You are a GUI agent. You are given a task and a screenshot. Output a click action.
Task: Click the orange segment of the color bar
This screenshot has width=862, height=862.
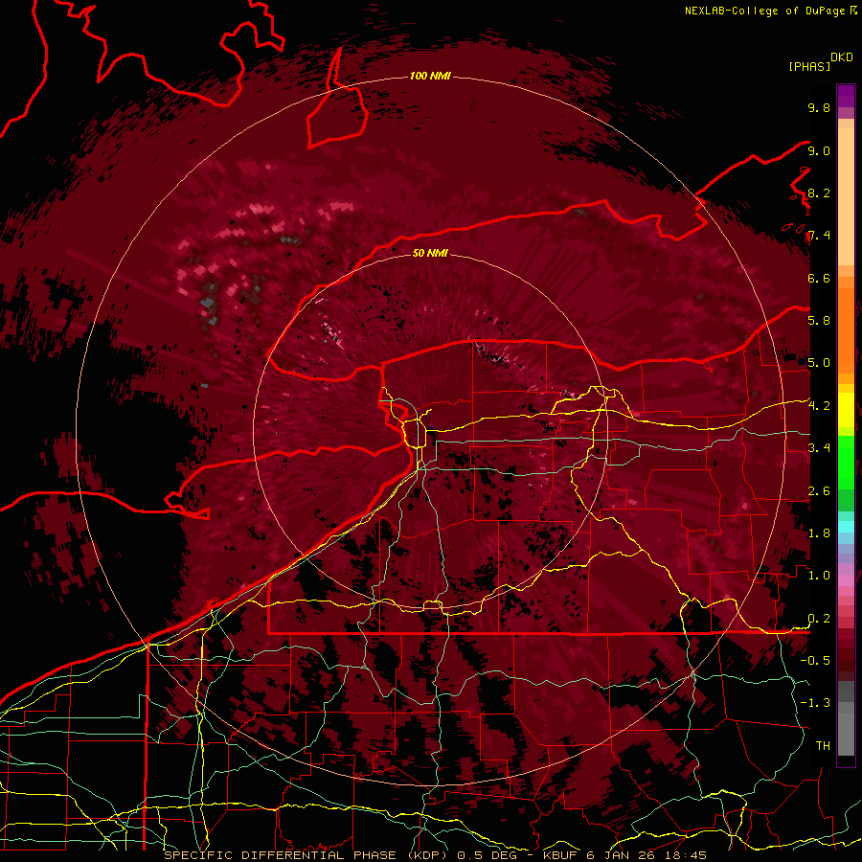pos(846,326)
